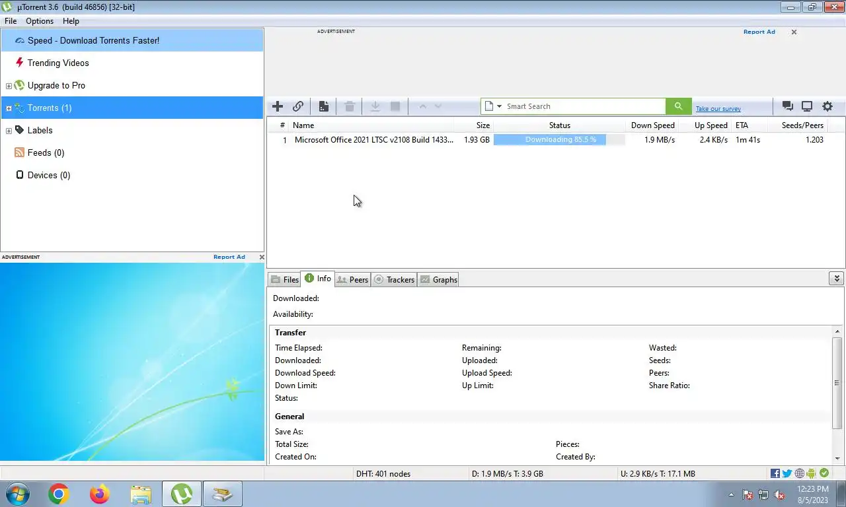Close the sidebar advertisement
846x507 pixels.
coord(262,257)
